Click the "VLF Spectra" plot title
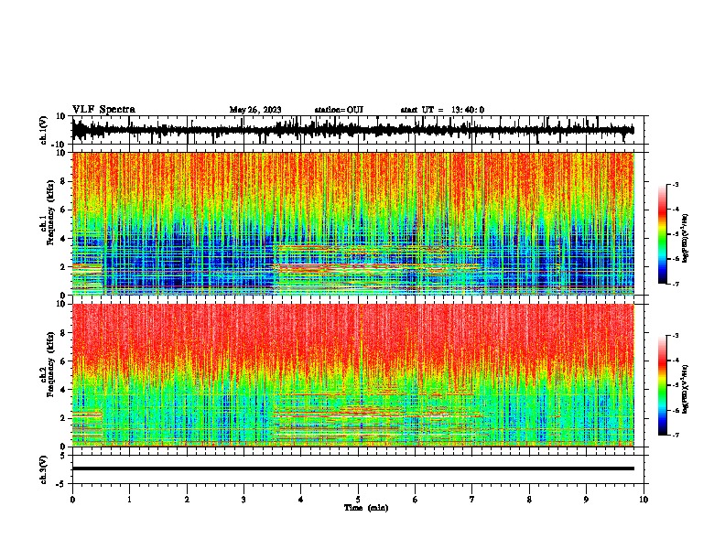The image size is (725, 560). 103,109
